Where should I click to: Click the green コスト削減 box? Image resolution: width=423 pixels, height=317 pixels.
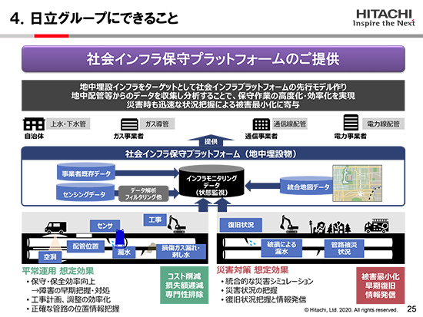click(185, 285)
